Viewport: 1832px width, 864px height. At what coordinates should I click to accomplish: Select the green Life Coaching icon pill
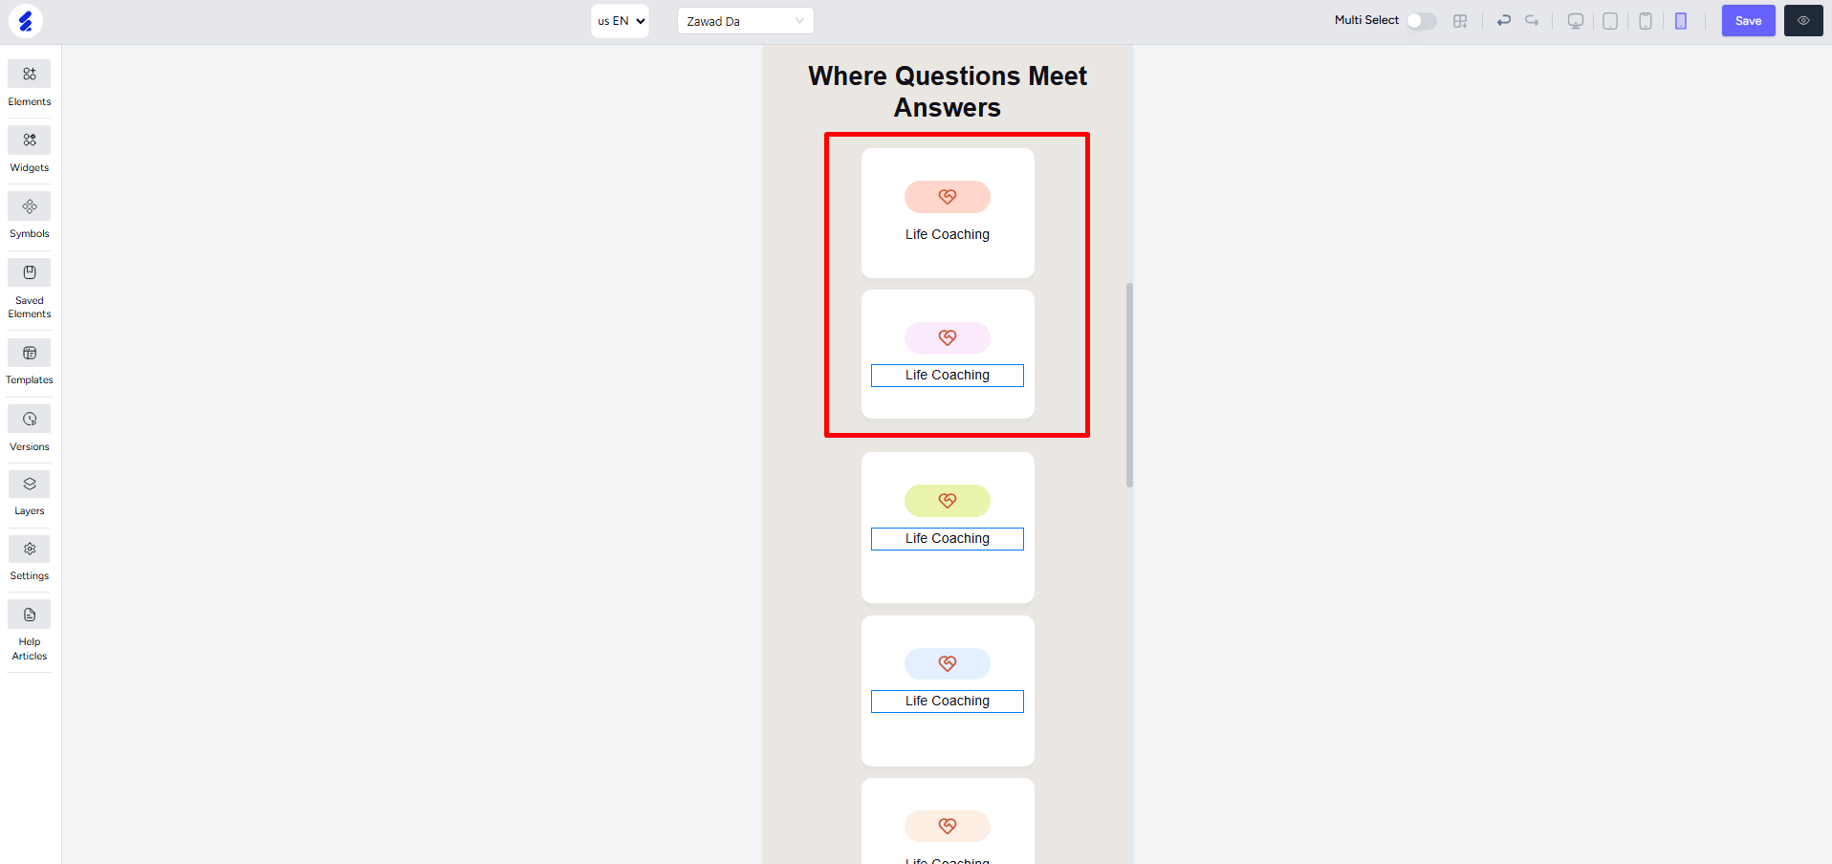948,501
